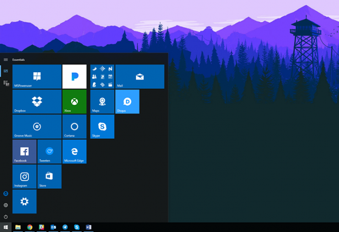Open File Explorer from the taskbar
The width and height of the screenshot is (339, 232).
(18, 227)
